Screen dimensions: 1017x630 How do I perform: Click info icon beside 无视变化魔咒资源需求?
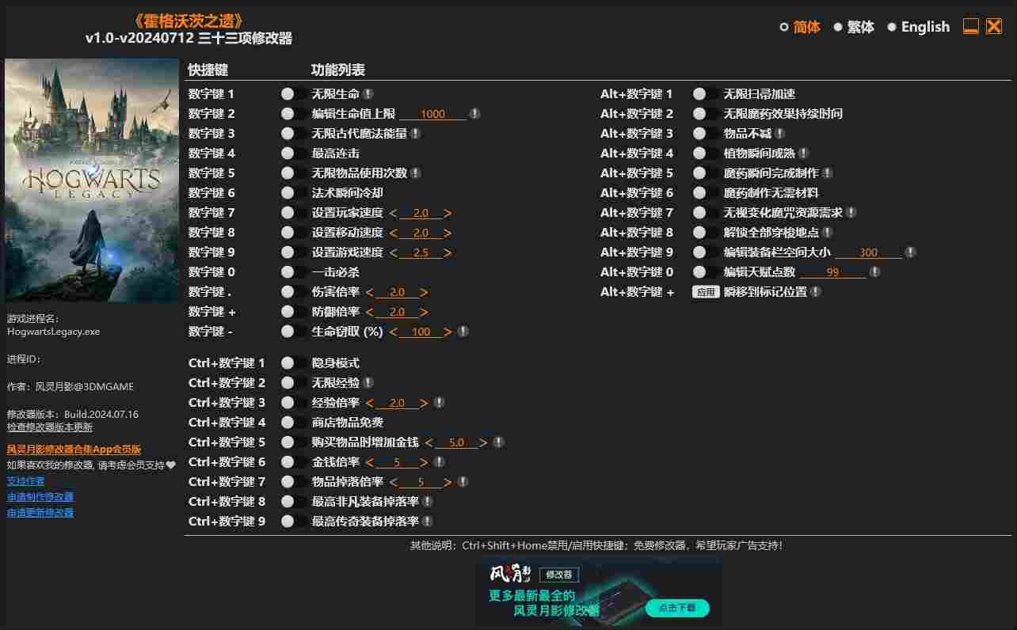(x=851, y=212)
